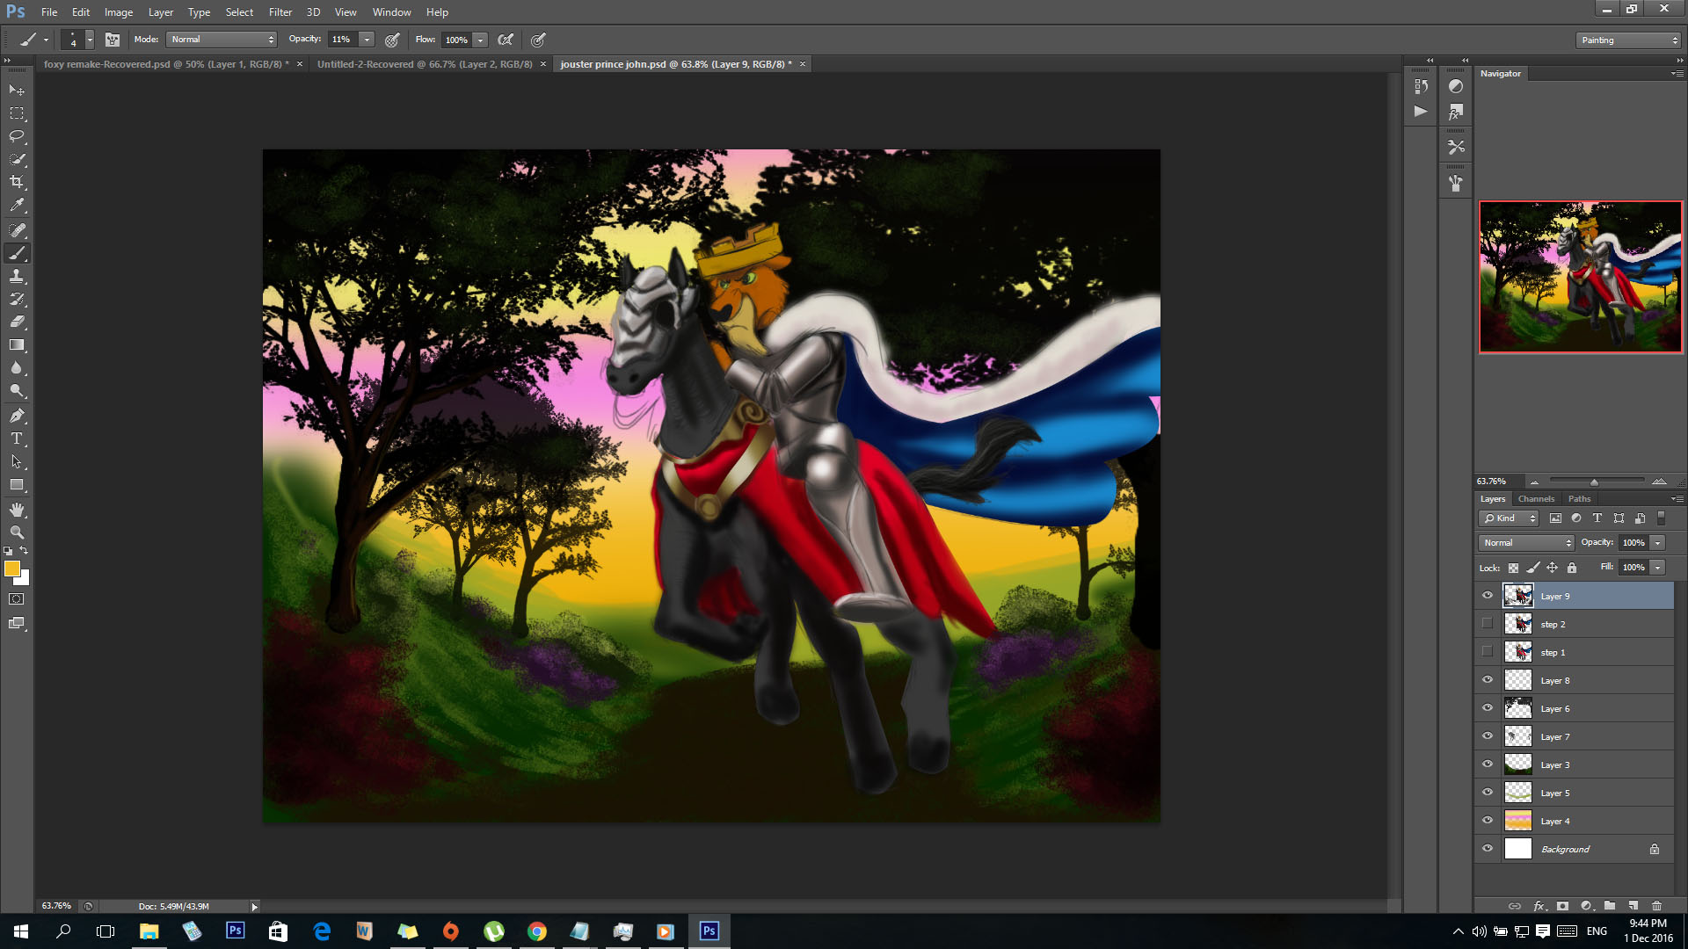Viewport: 1688px width, 949px height.
Task: Select the Hand tool
Action: tap(17, 510)
